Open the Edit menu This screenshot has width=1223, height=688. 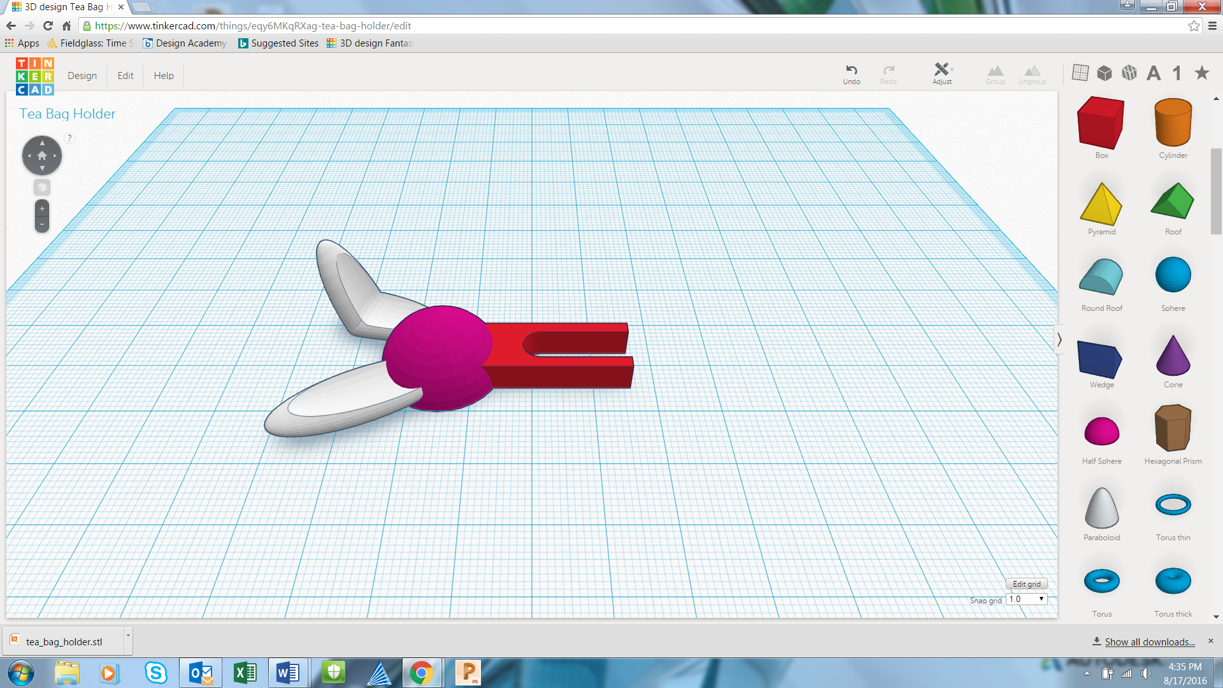coord(125,76)
